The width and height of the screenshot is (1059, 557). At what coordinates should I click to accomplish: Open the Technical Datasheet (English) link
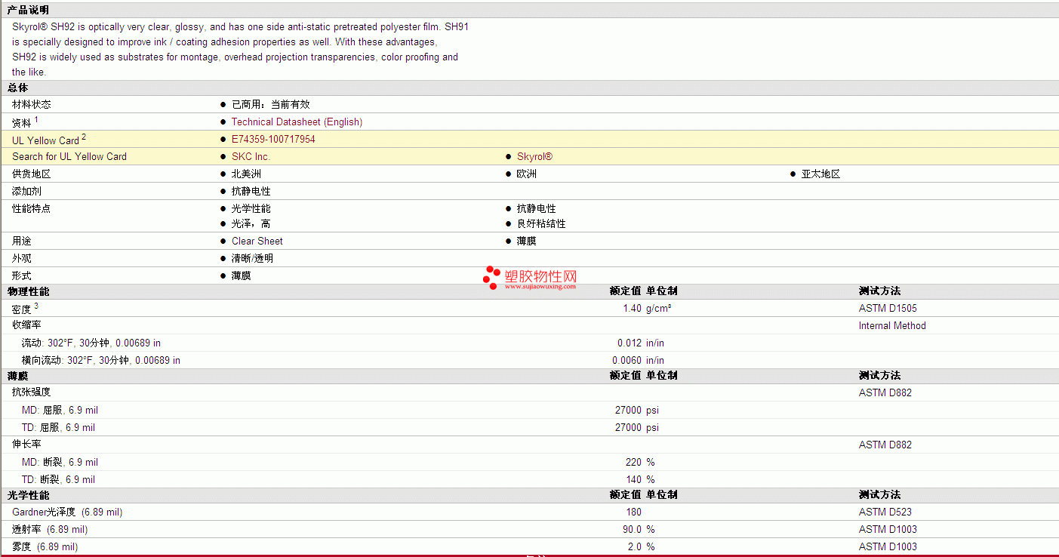tap(297, 122)
